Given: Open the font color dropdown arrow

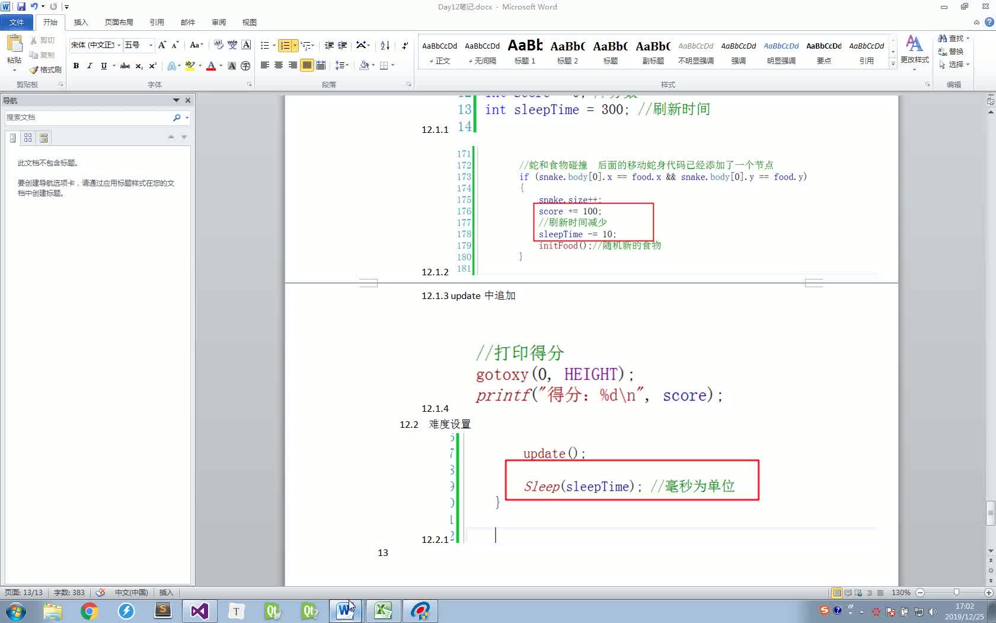Looking at the screenshot, I should click(221, 66).
